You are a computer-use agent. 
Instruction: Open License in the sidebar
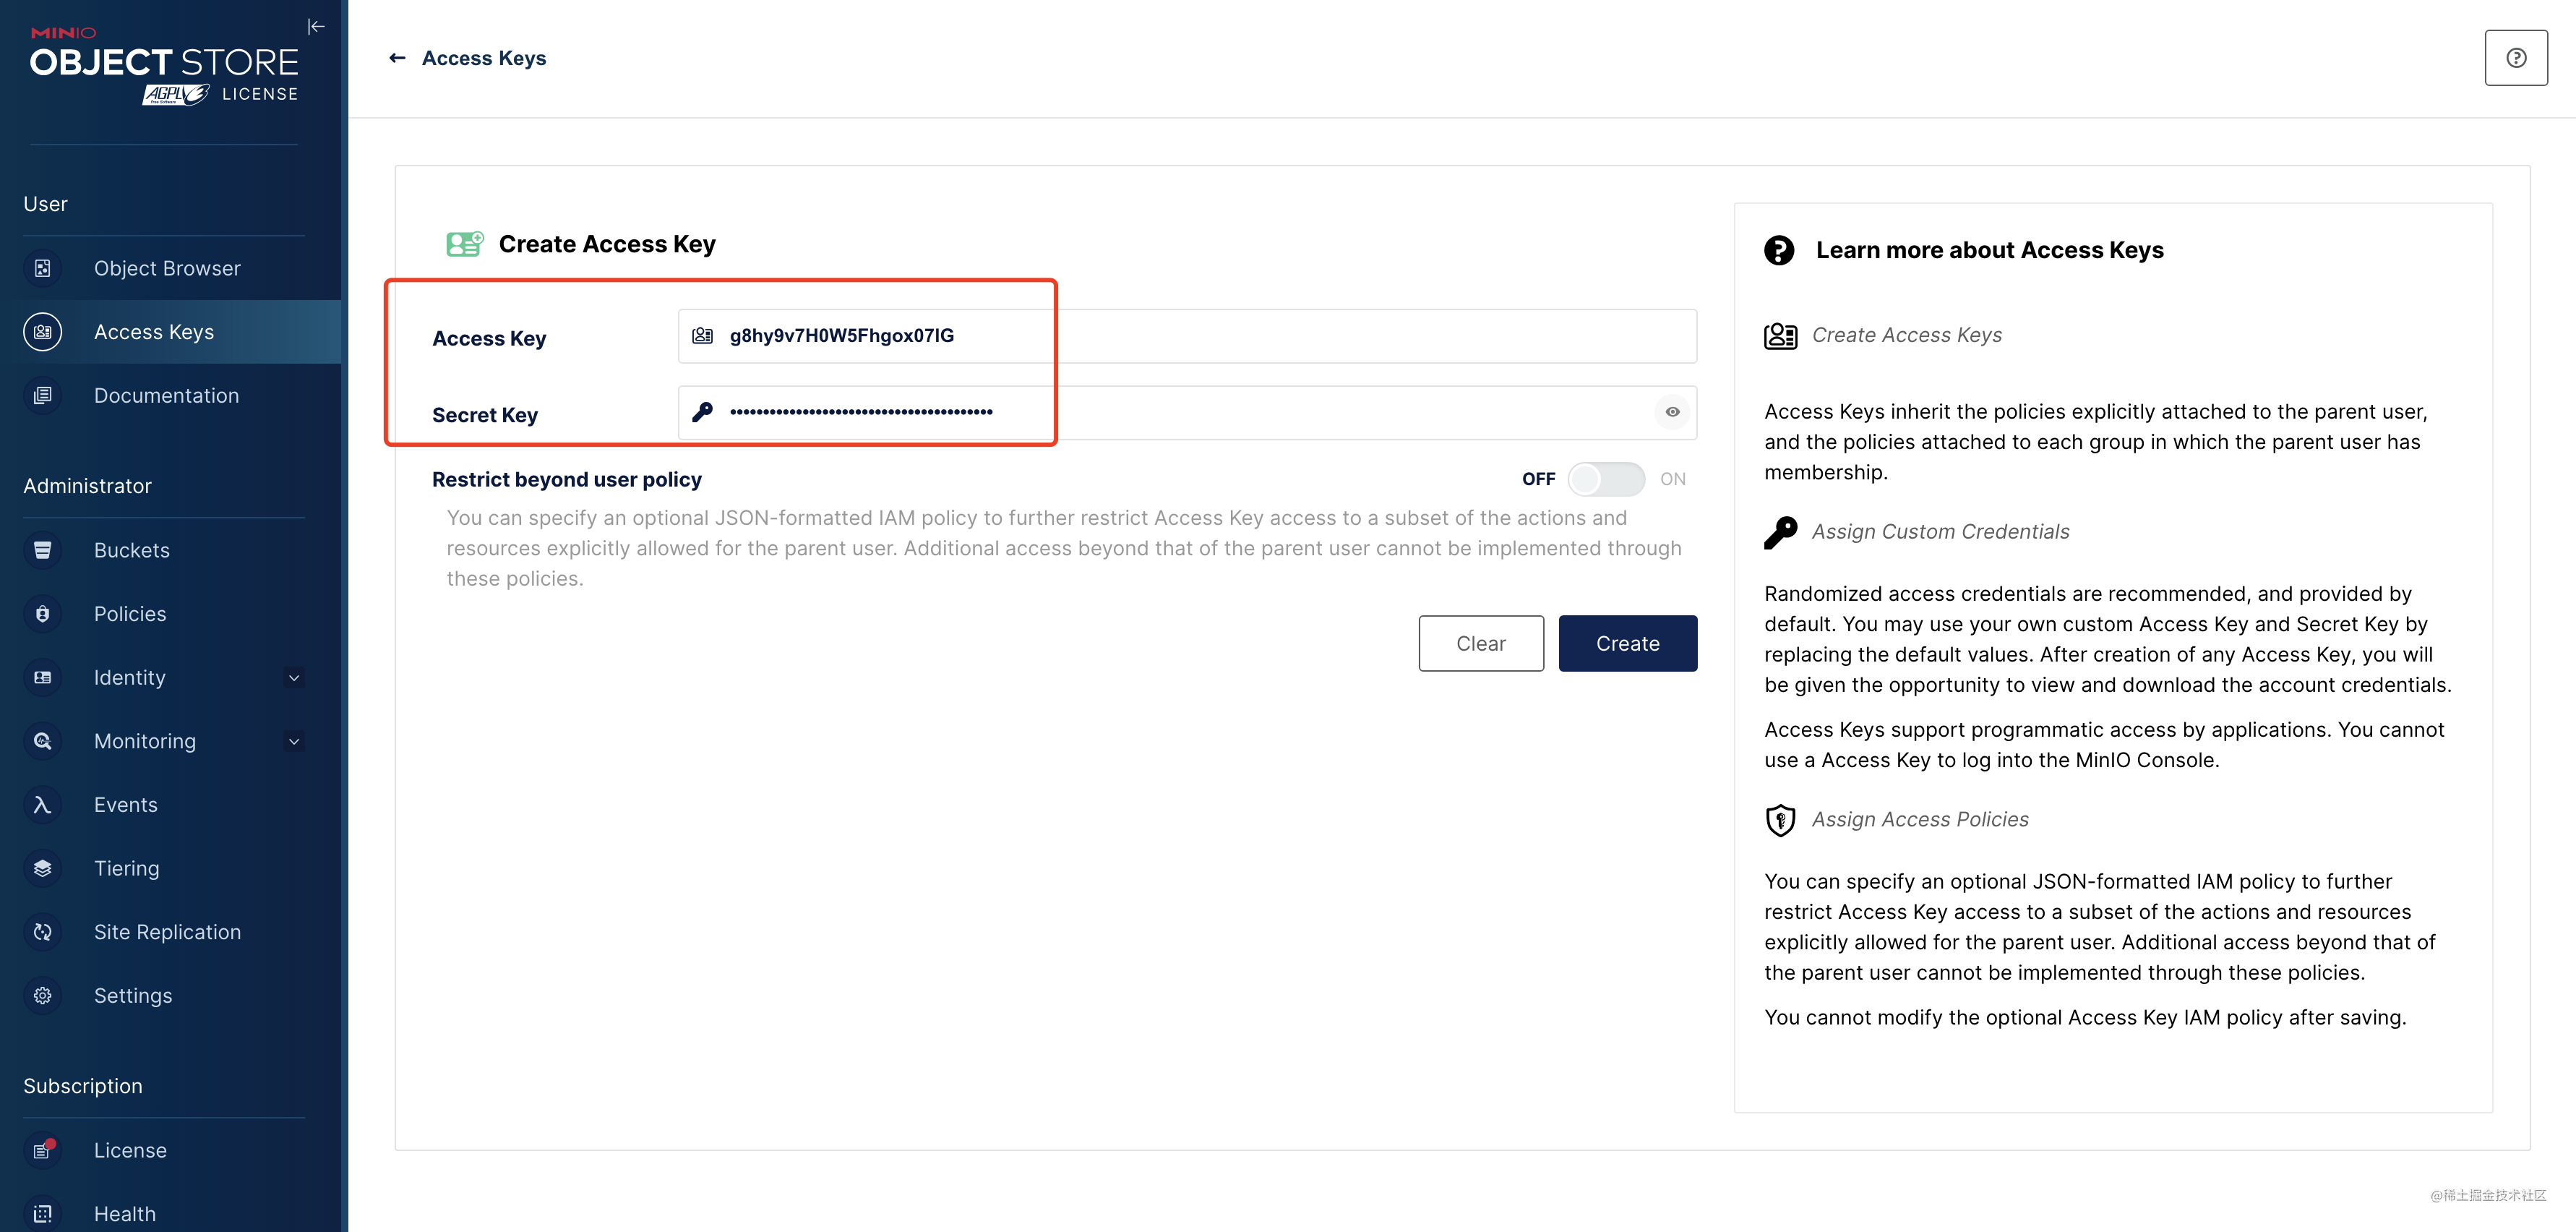pyautogui.click(x=170, y=1150)
